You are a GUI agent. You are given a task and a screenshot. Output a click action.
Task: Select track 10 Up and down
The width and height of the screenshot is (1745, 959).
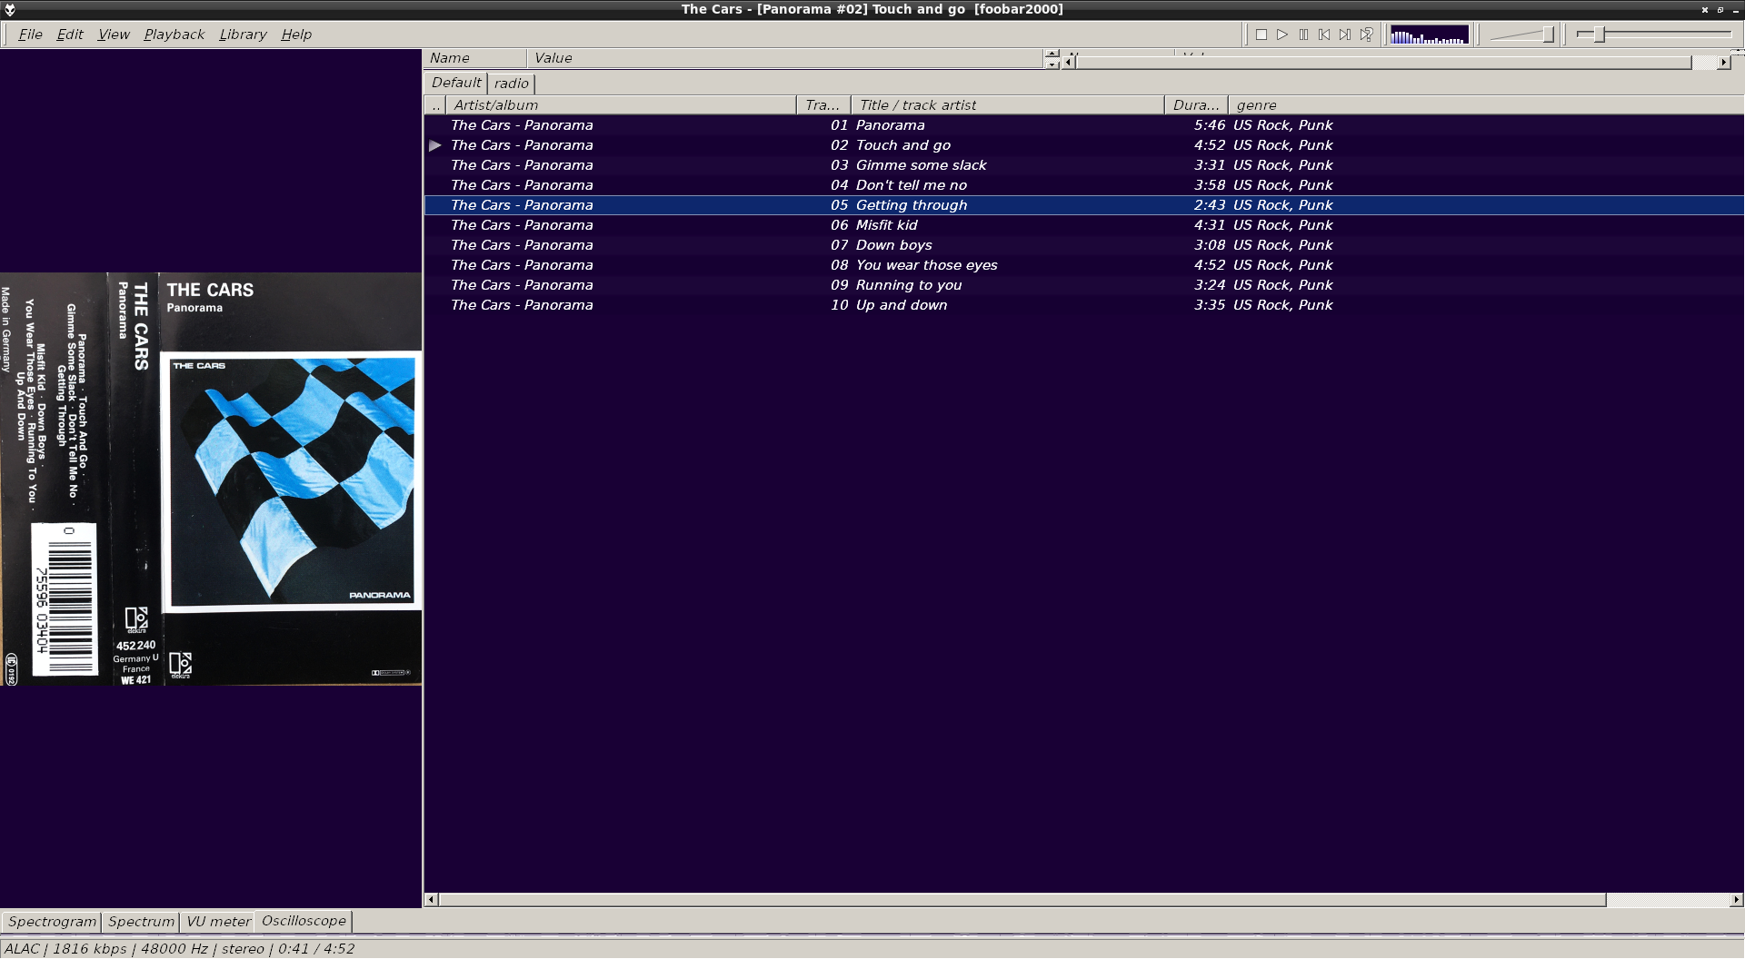1083,305
